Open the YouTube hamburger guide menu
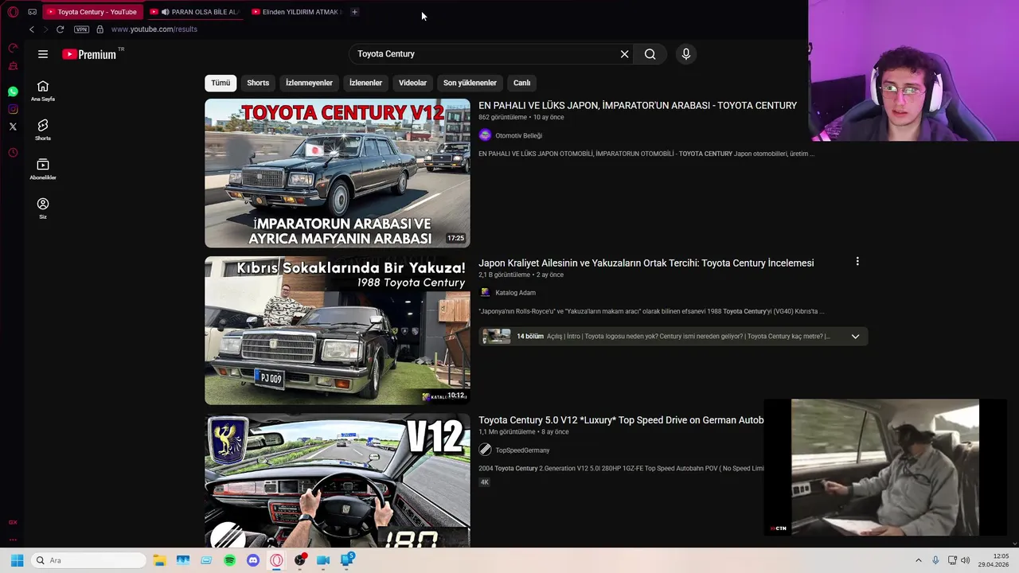The height and width of the screenshot is (573, 1019). pyautogui.click(x=43, y=54)
